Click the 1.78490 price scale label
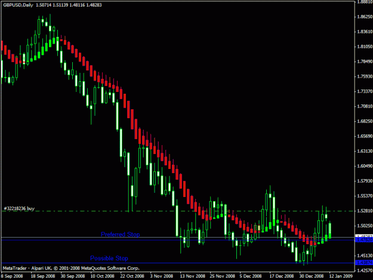The height and width of the screenshot is (280, 373). pyautogui.click(x=365, y=61)
